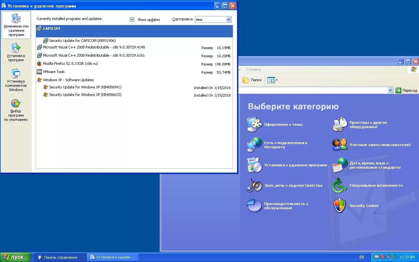Click the Go button beside address bar
The height and width of the screenshot is (262, 419).
click(407, 90)
